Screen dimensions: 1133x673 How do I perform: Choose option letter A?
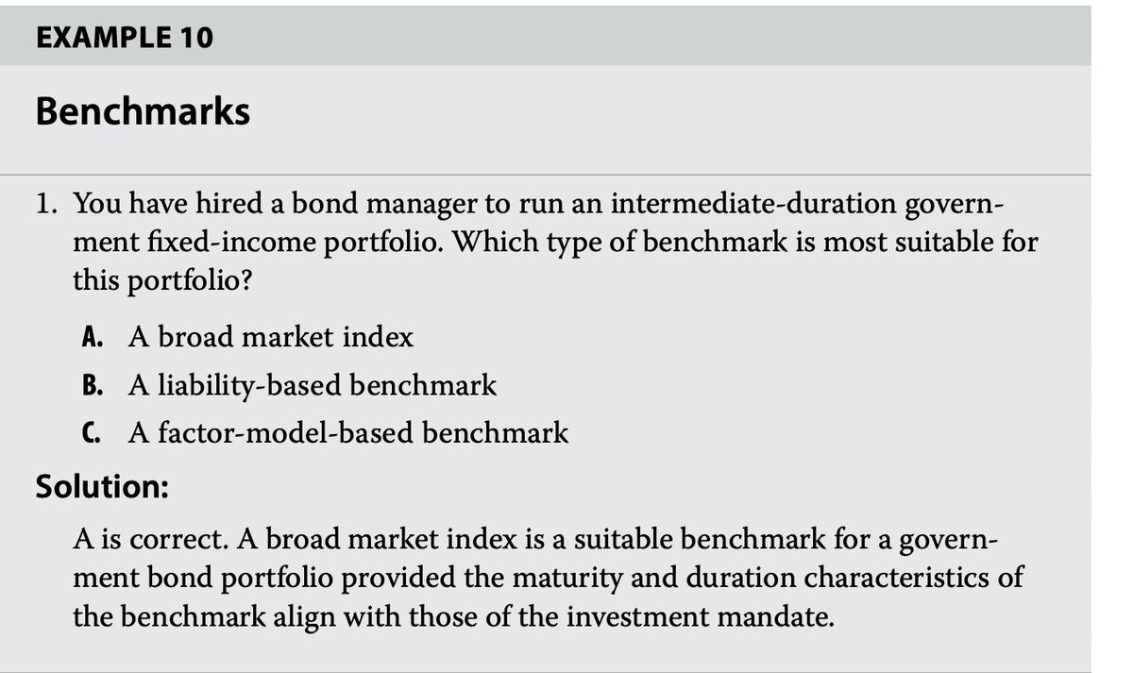coord(92,337)
